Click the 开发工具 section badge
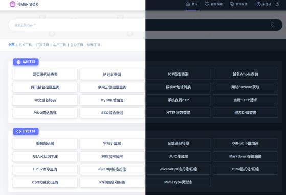Viewport: 286px width, 195px height. 26,131
